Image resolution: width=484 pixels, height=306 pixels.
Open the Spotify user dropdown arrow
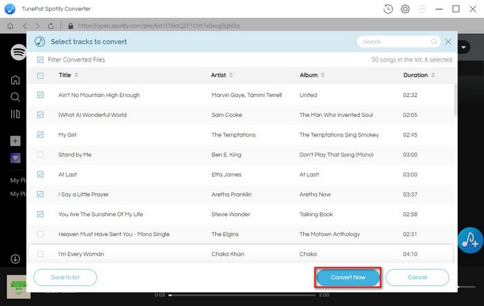[x=464, y=47]
